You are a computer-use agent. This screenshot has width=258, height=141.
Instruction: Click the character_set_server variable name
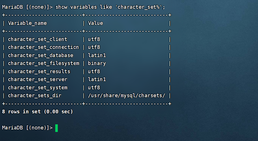coord(38,79)
